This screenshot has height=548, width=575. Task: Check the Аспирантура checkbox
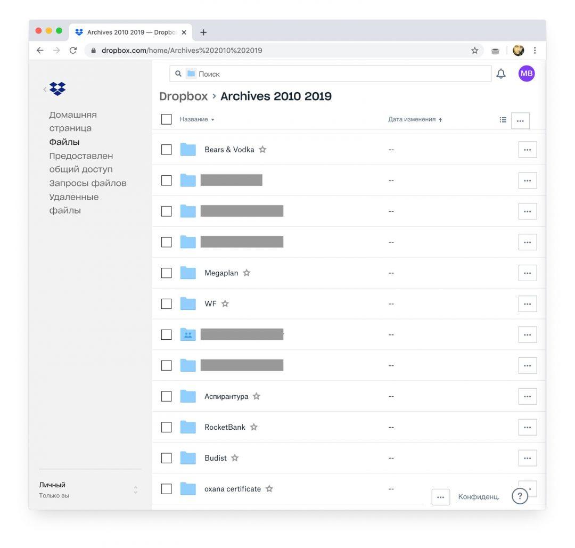pyautogui.click(x=167, y=396)
